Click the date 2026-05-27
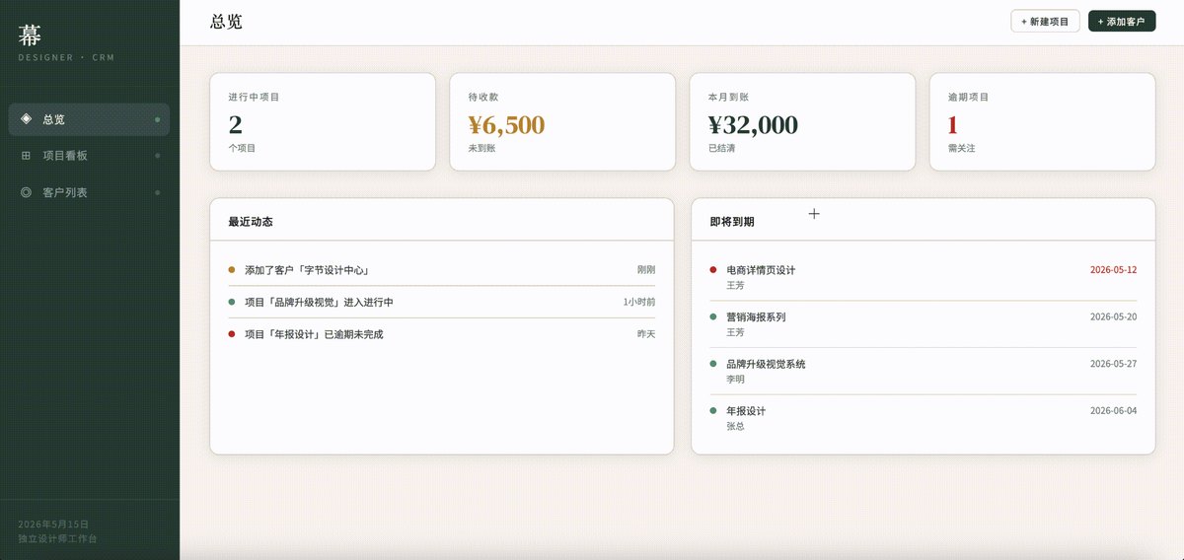The width and height of the screenshot is (1184, 560). (x=1113, y=364)
